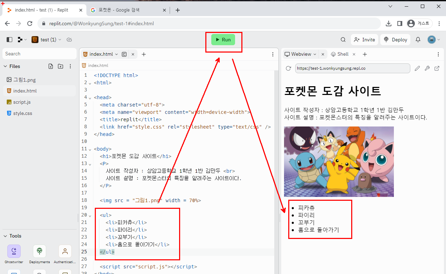This screenshot has width=446, height=274.
Task: Open style.css in file tree
Action: coord(39,113)
